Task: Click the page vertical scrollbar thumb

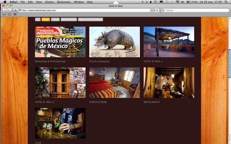Action: [x=229, y=64]
